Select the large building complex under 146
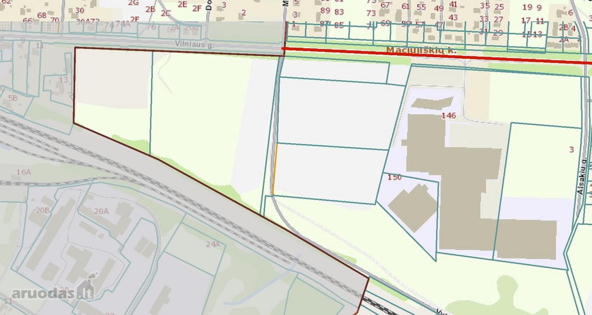This screenshot has height=315, width=592. coord(474,187)
